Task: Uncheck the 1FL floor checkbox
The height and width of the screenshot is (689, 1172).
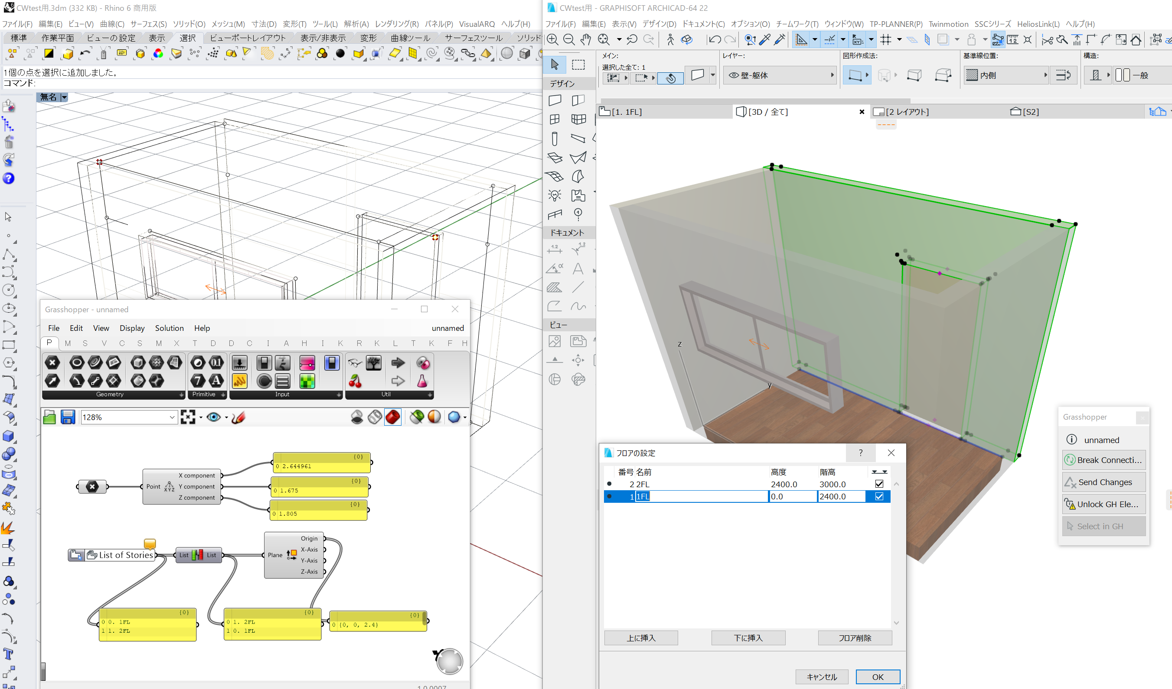Action: click(879, 496)
